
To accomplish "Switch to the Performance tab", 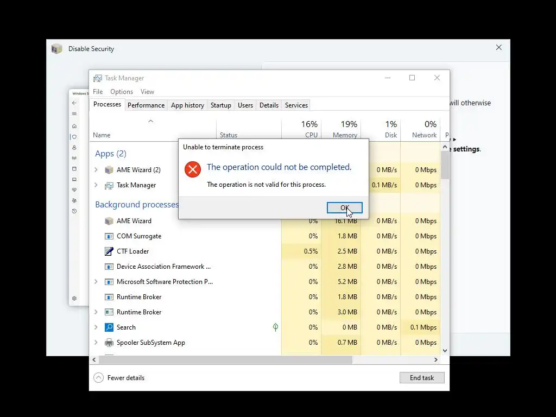I will [146, 105].
